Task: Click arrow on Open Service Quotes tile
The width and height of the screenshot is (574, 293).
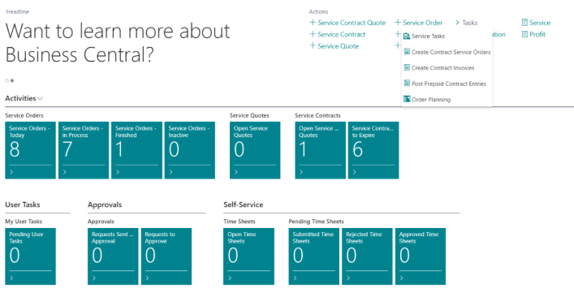Action: click(236, 172)
